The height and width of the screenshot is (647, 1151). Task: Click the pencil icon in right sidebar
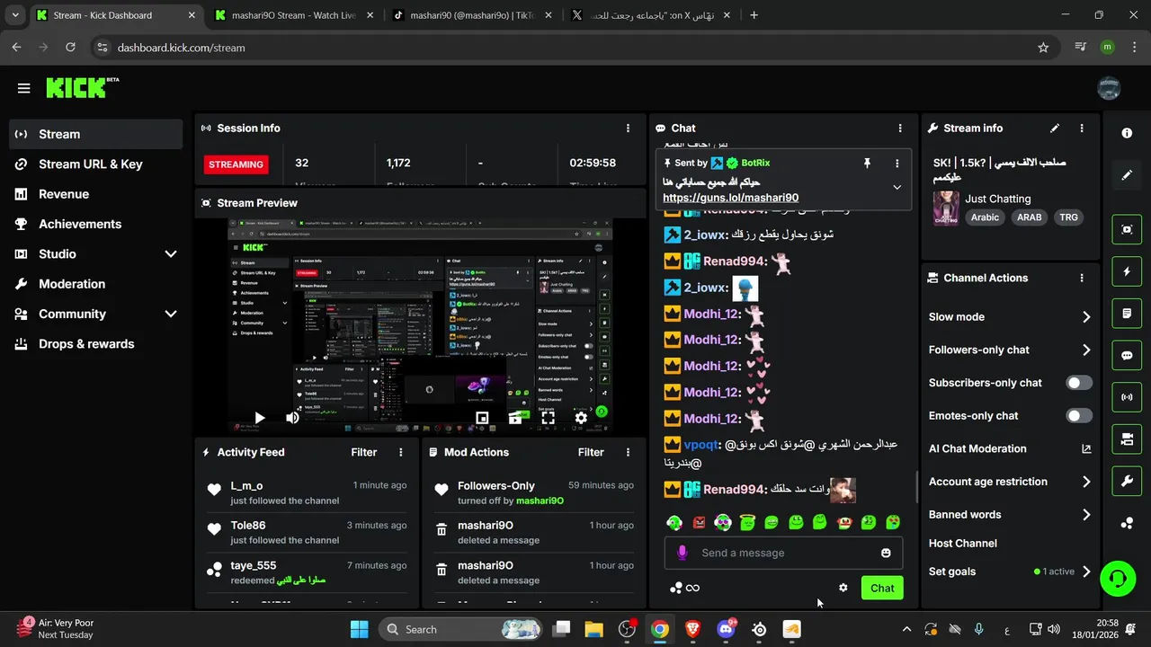tap(1127, 175)
